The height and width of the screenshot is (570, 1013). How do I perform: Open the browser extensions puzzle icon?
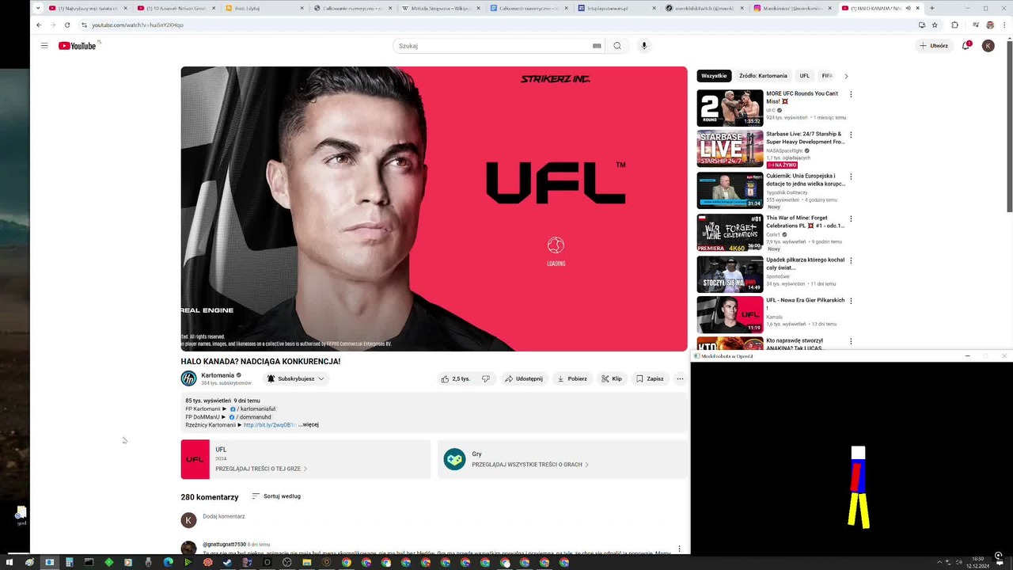[954, 25]
